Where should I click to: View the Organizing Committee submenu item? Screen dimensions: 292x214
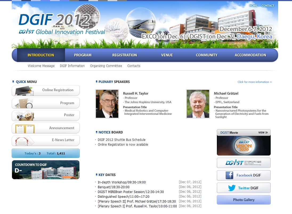pyautogui.click(x=106, y=66)
